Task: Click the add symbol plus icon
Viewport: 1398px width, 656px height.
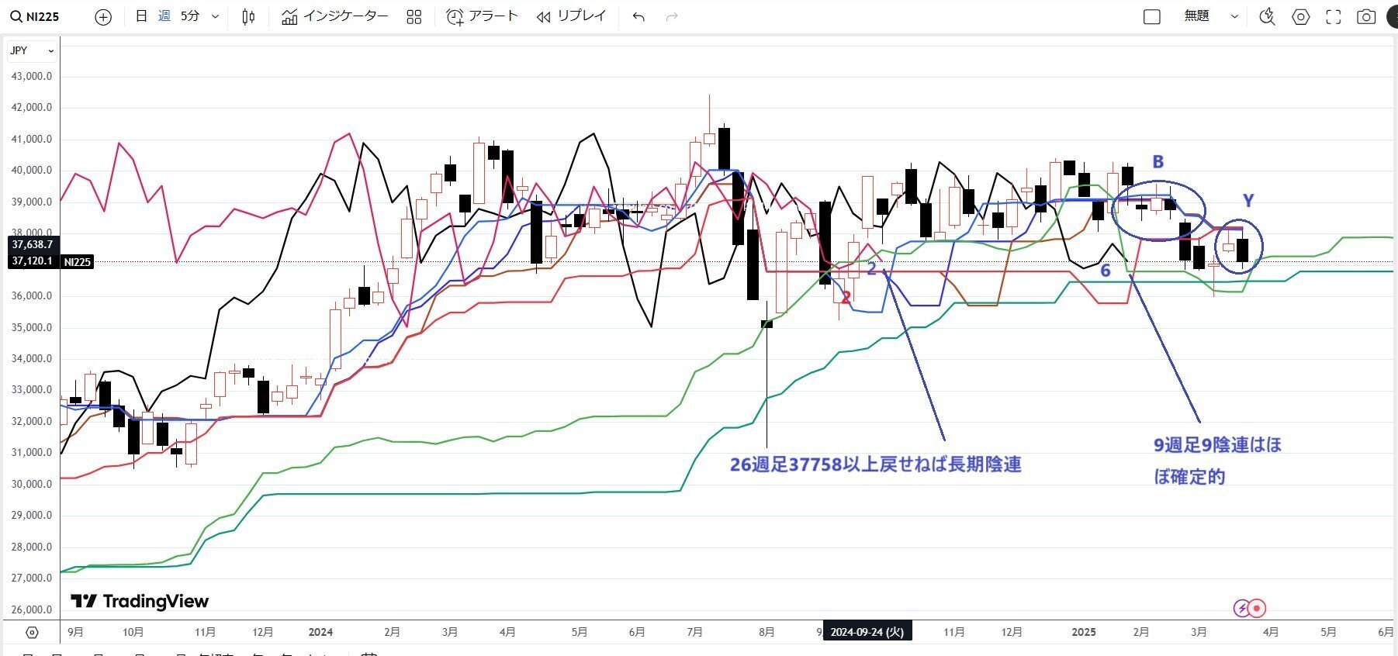Action: (102, 17)
